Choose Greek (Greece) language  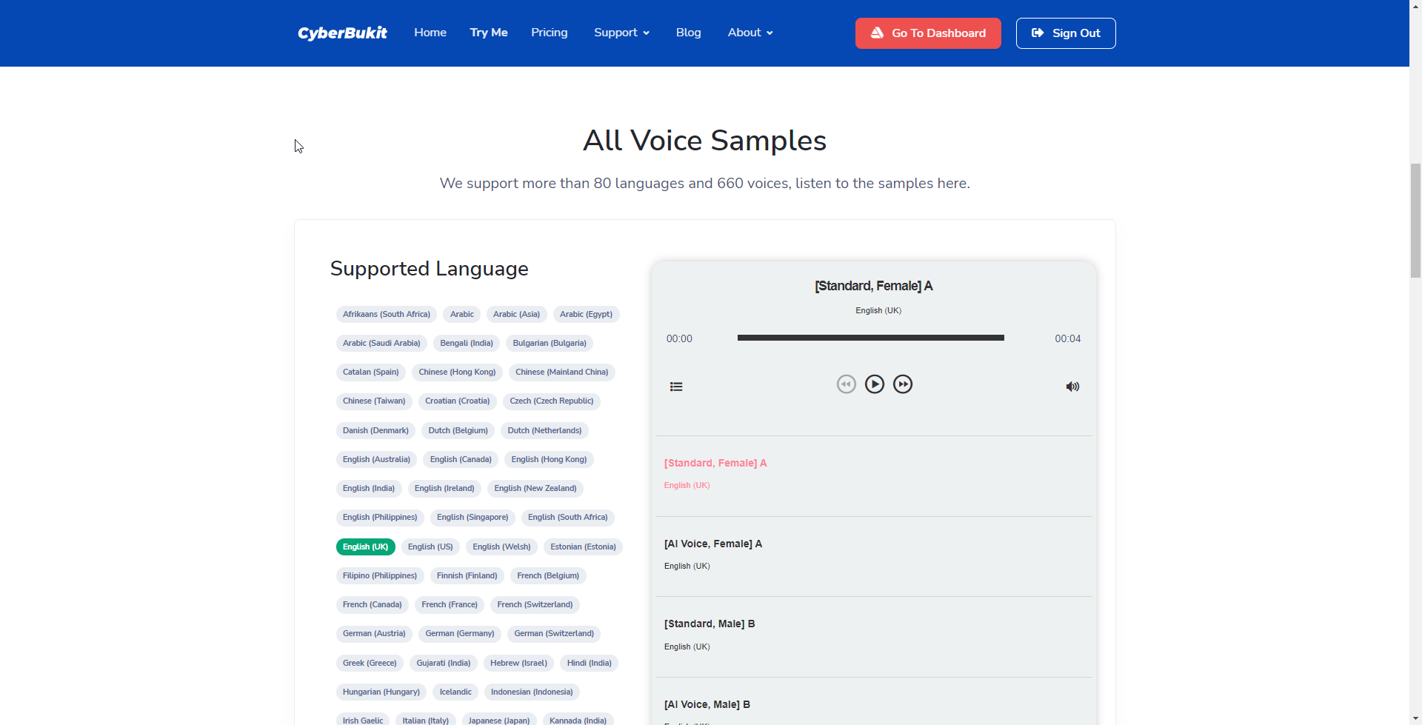pyautogui.click(x=370, y=663)
